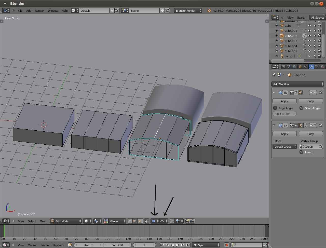Click the End: 250 frame field
Screen dimensions: 326x248
[117, 245]
